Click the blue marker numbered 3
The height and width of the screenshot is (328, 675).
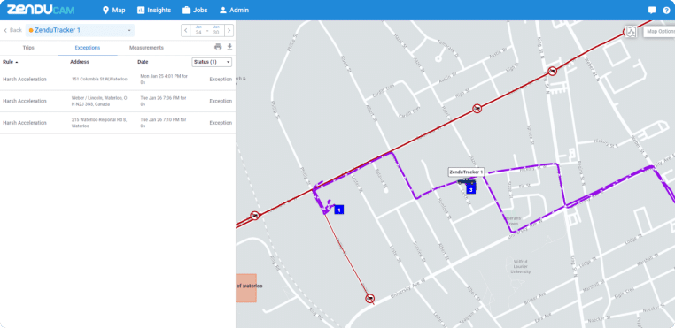pyautogui.click(x=471, y=189)
